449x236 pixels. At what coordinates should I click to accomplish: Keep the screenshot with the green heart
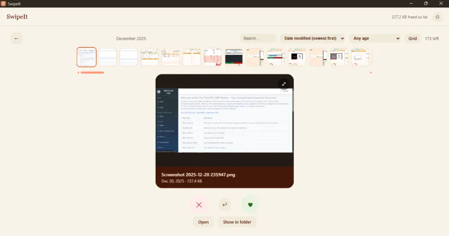pos(250,205)
